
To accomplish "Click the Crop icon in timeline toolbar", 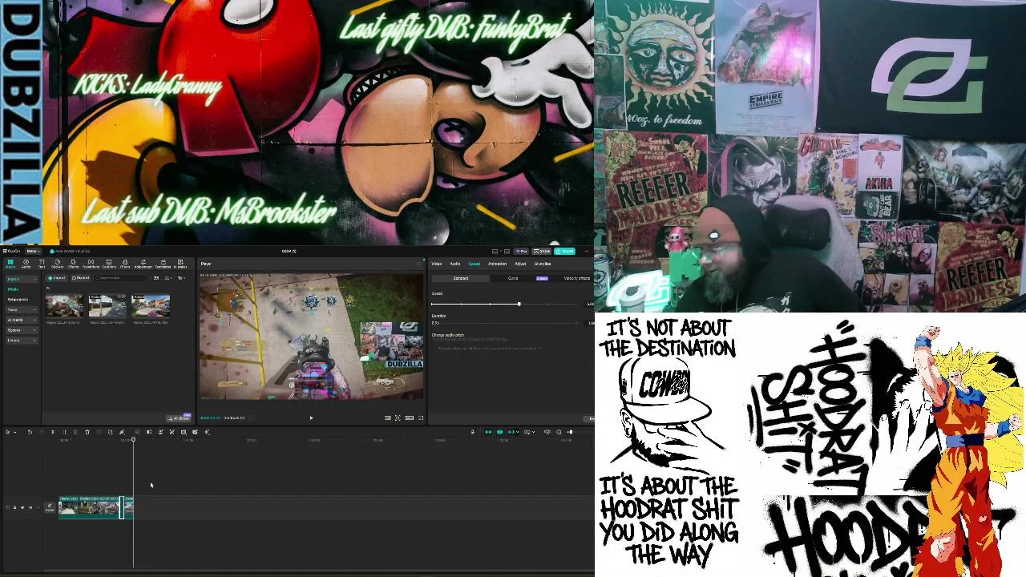I will pos(111,432).
